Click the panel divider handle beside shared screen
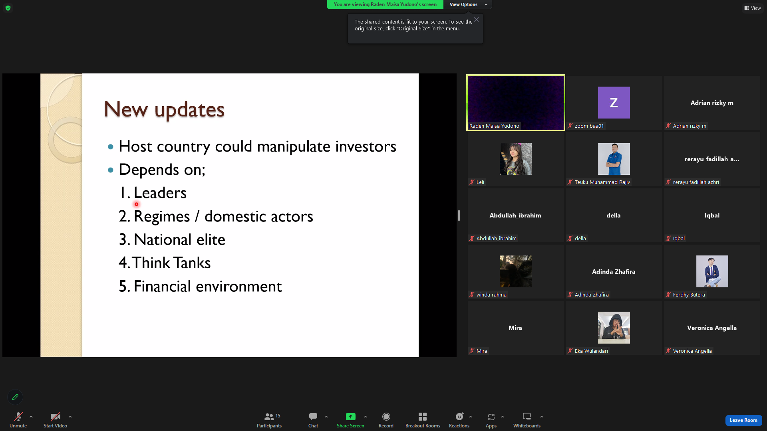Image resolution: width=767 pixels, height=431 pixels. pyautogui.click(x=459, y=215)
